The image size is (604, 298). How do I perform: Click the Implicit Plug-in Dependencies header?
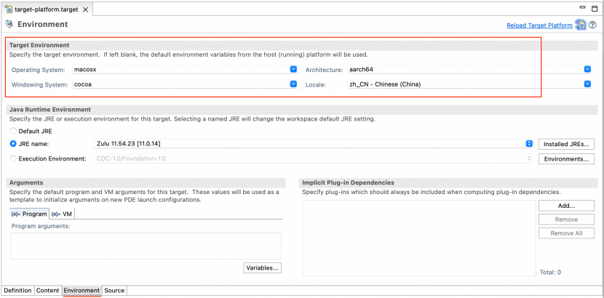(x=349, y=182)
